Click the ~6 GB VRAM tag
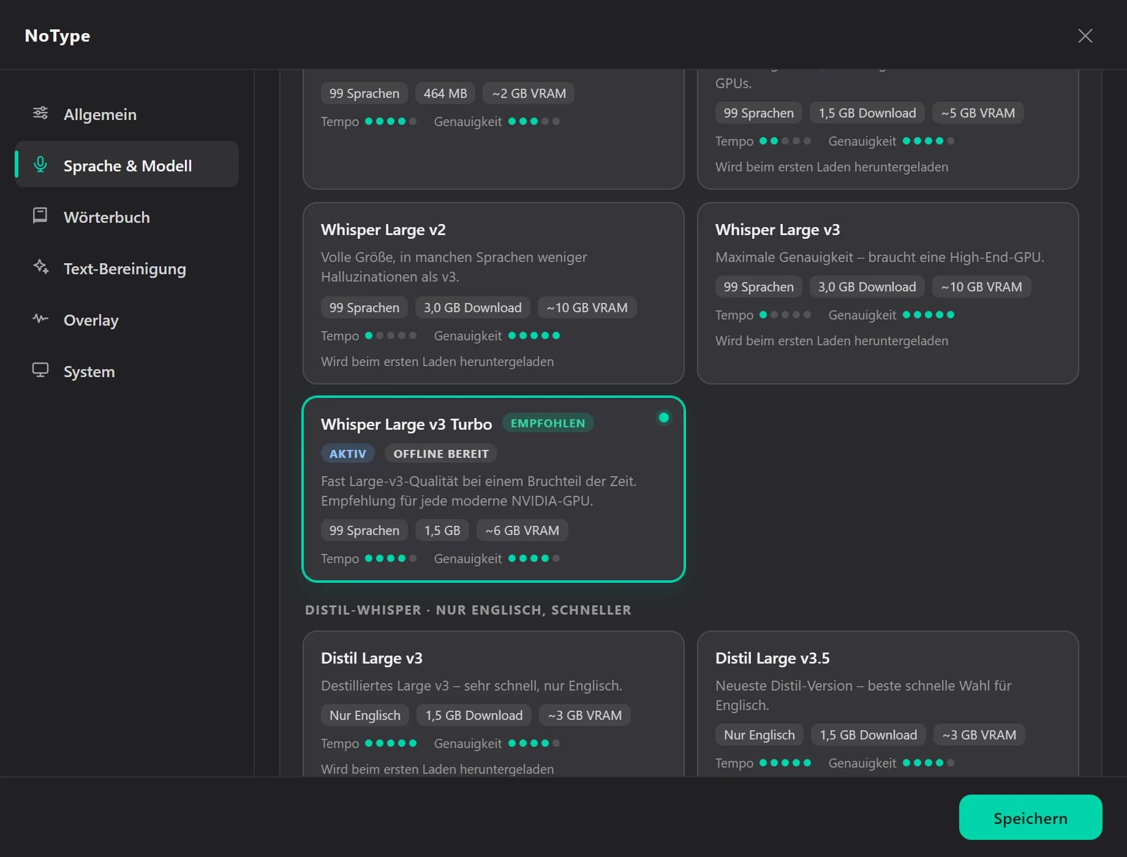Screen dimensions: 1127x857 (x=522, y=530)
